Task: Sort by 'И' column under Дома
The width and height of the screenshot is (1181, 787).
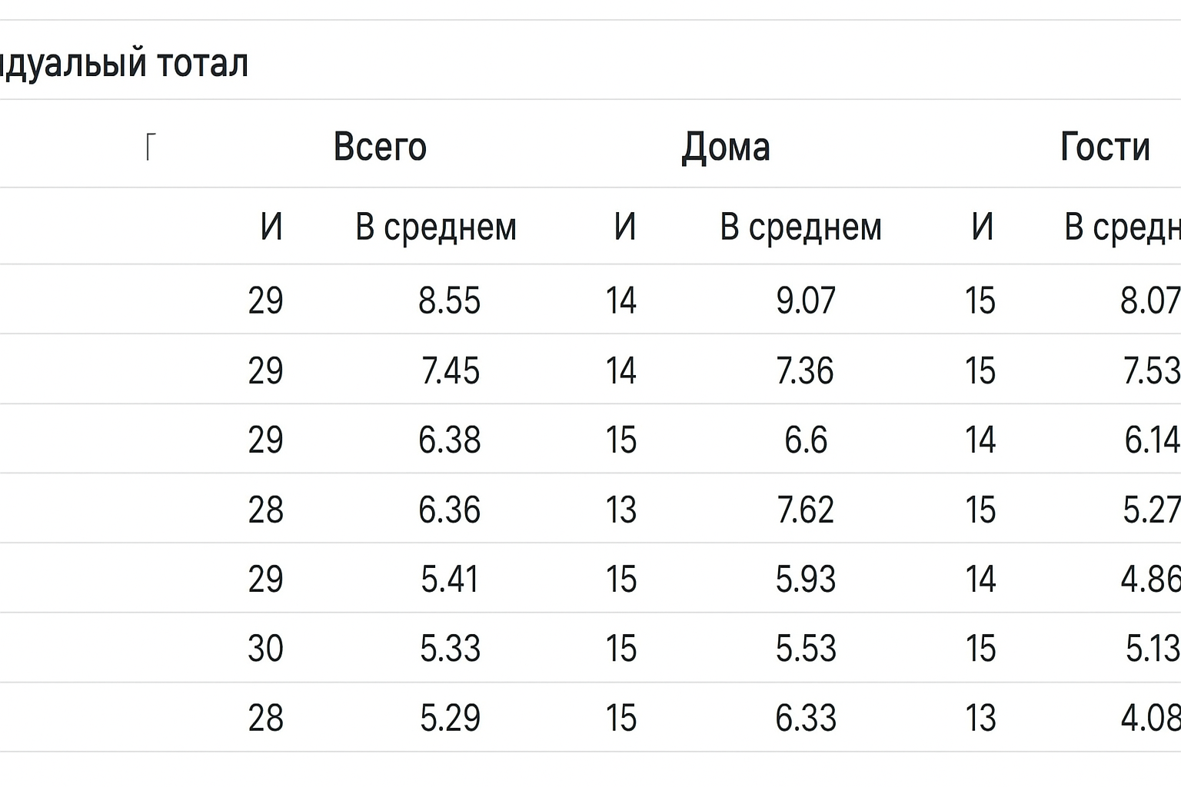Action: (625, 227)
